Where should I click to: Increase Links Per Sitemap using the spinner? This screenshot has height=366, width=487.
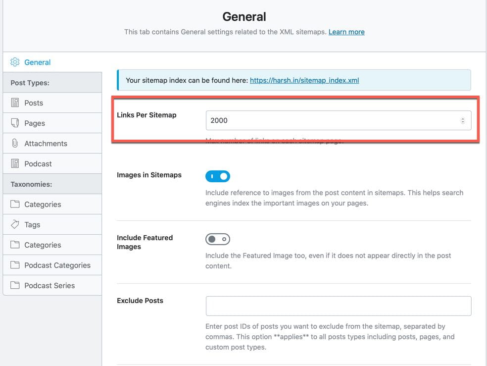coord(463,118)
